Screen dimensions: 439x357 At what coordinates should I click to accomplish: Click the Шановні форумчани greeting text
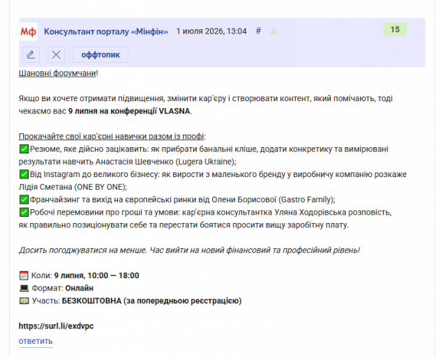click(57, 73)
